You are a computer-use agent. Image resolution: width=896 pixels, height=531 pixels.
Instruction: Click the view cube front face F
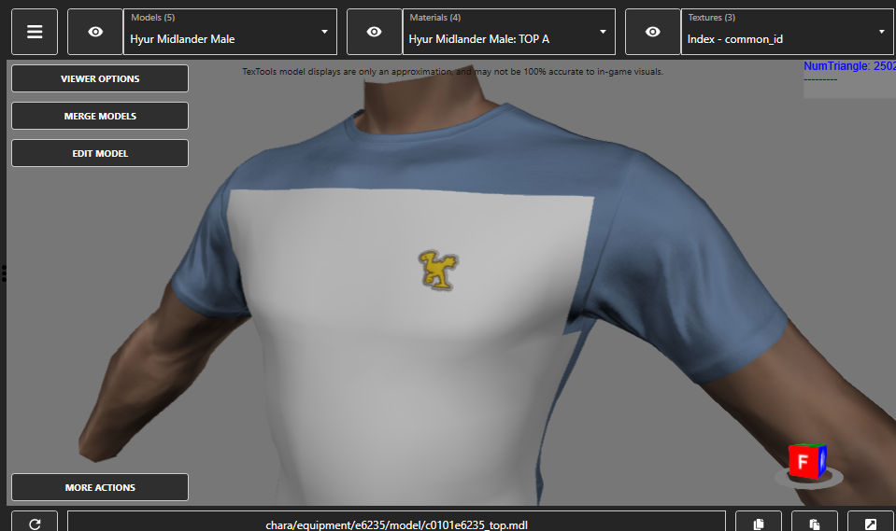803,461
